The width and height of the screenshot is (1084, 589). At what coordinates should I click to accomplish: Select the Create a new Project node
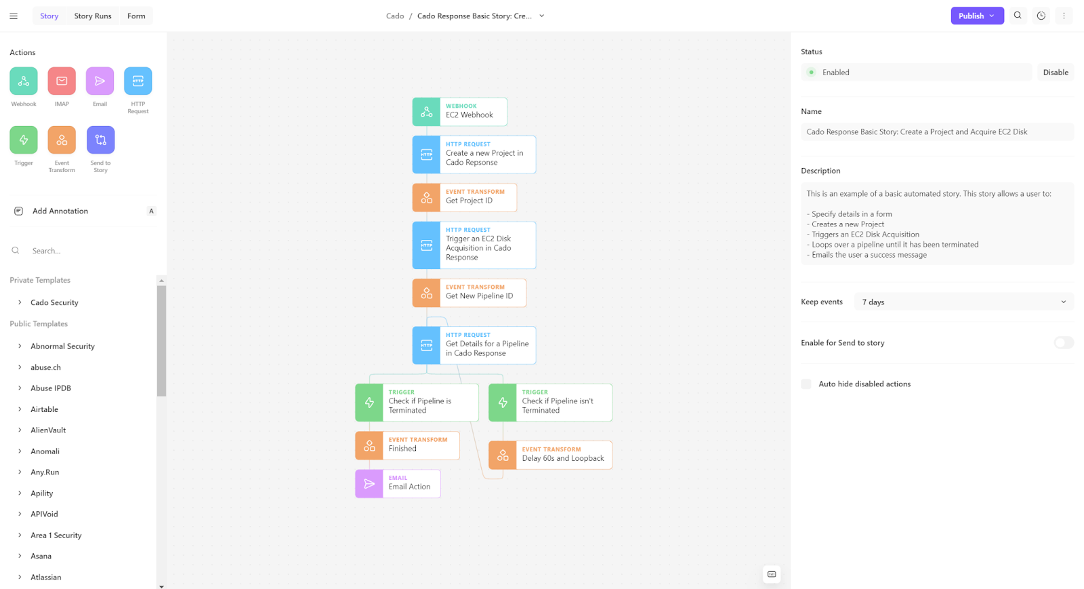point(474,155)
